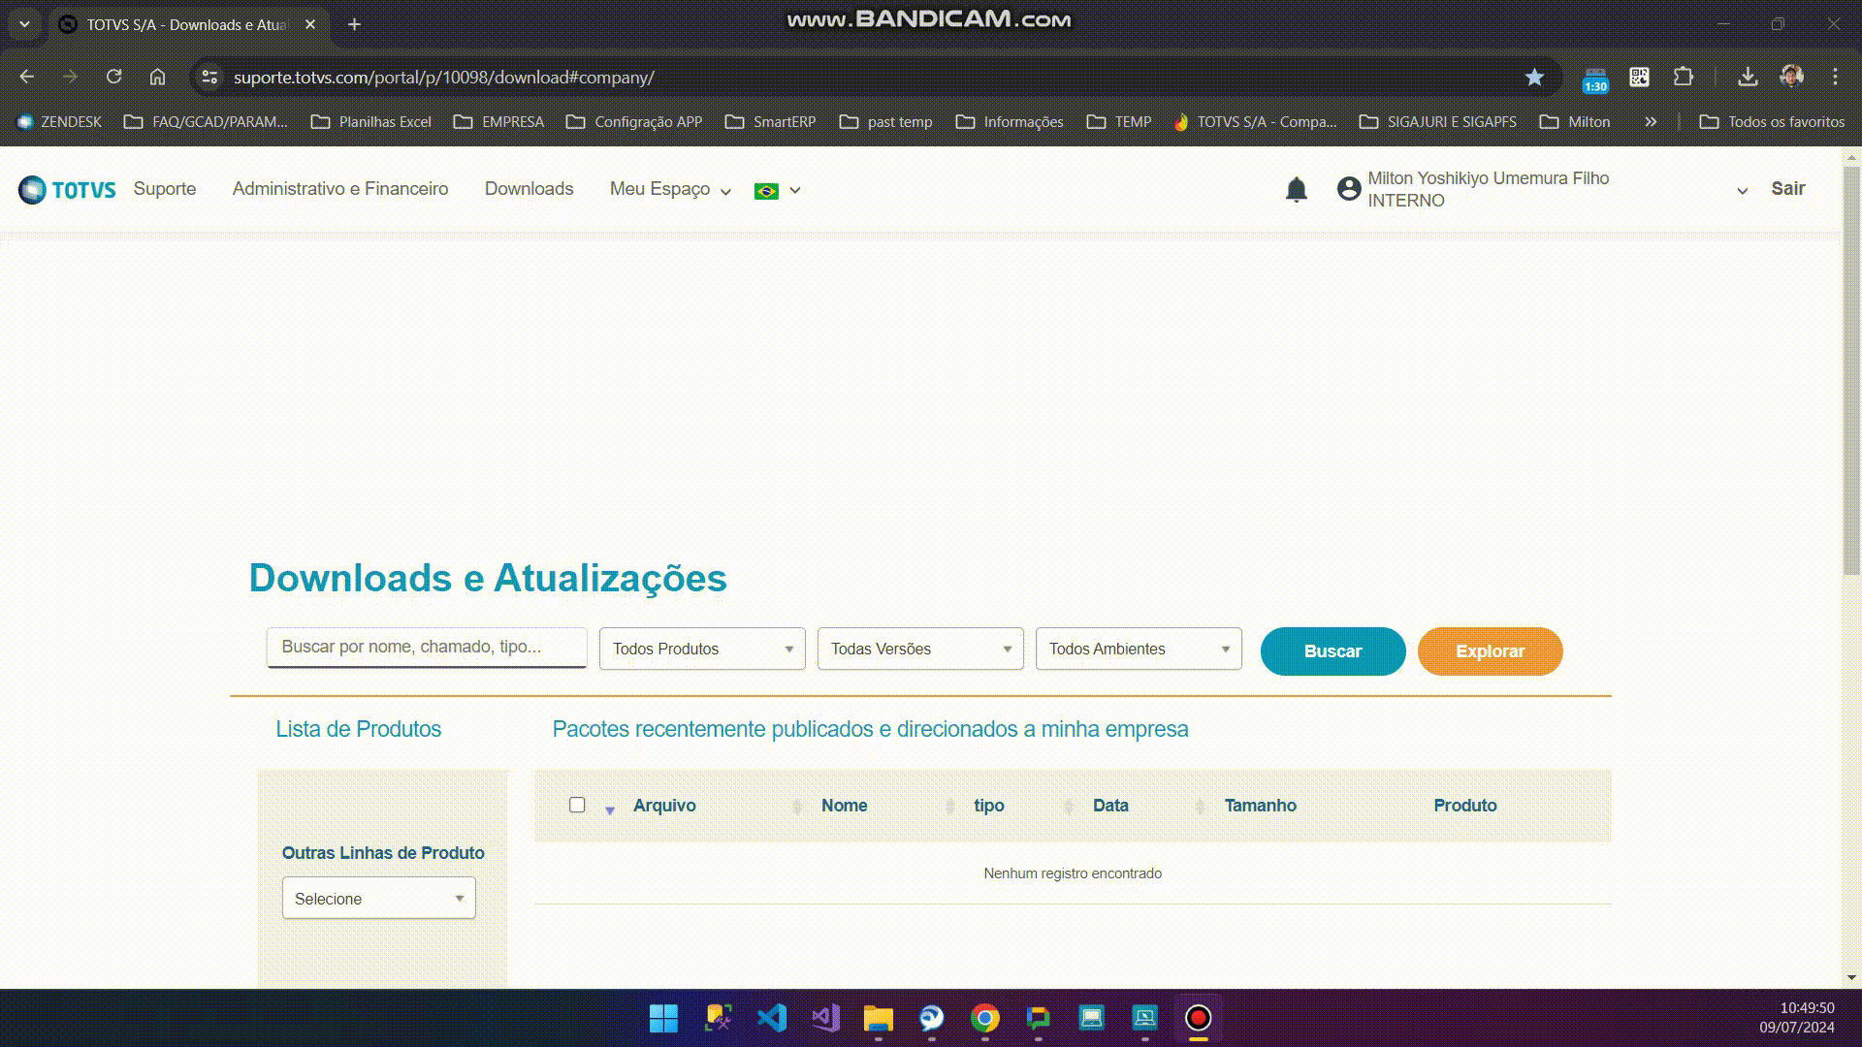Log out with the Sair link
1862x1047 pixels.
(1787, 189)
